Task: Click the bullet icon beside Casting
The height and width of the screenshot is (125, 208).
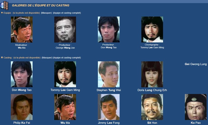Action: point(2,57)
